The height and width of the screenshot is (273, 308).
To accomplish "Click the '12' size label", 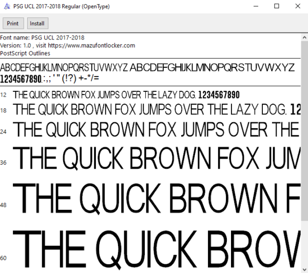I will [4, 95].
